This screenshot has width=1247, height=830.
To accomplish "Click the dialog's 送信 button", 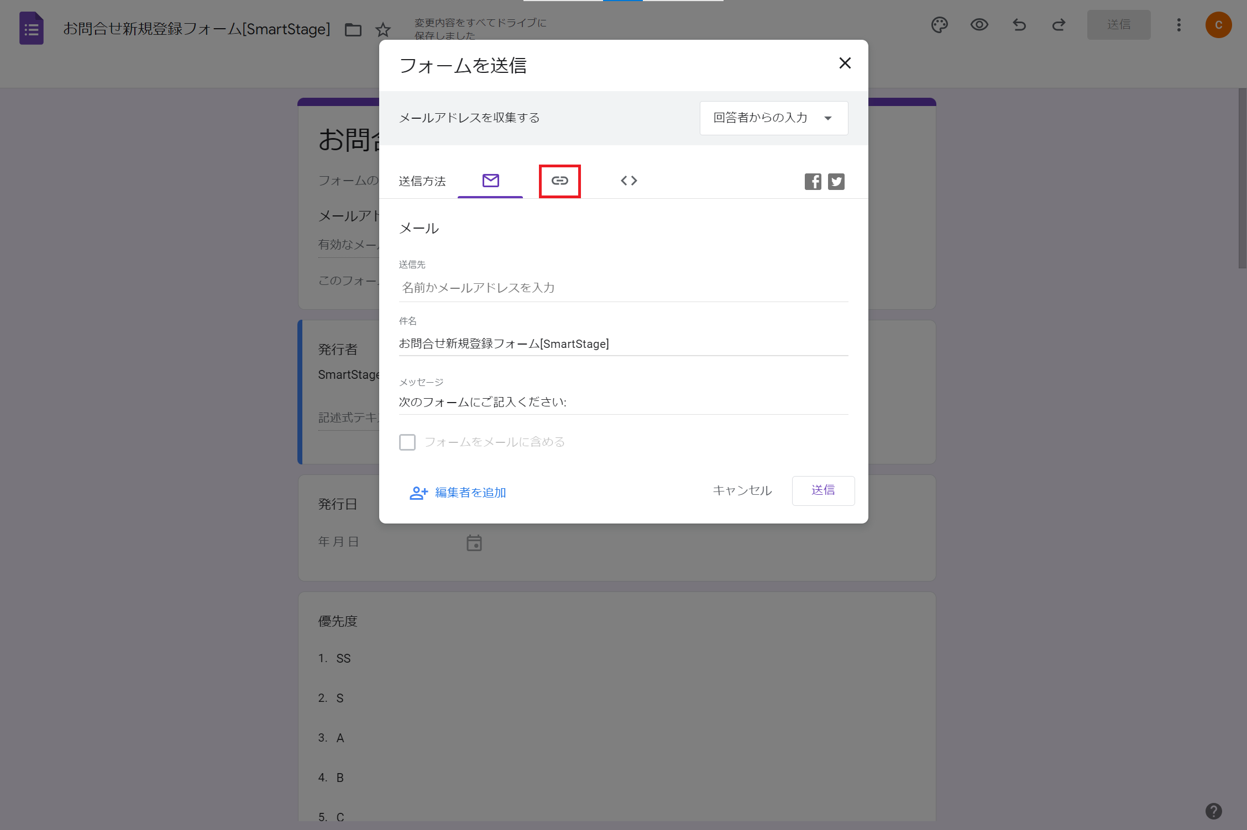I will (823, 490).
